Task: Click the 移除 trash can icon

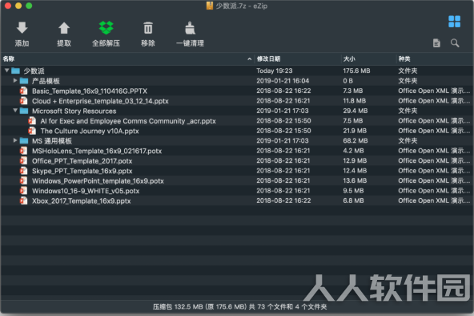Action: pyautogui.click(x=148, y=28)
